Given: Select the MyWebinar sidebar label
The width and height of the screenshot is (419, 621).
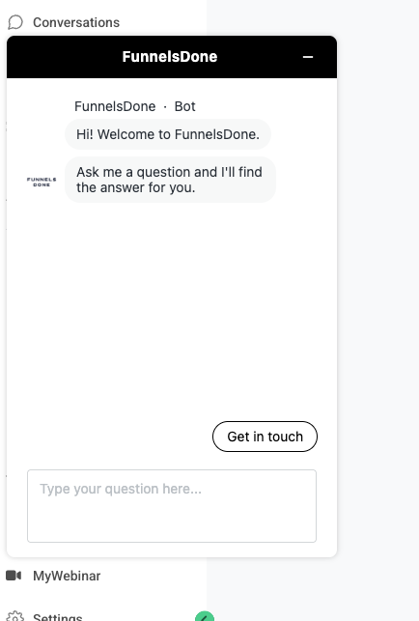Looking at the screenshot, I should coord(67,576).
